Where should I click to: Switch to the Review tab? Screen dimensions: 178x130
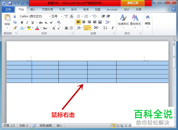(x=86, y=10)
